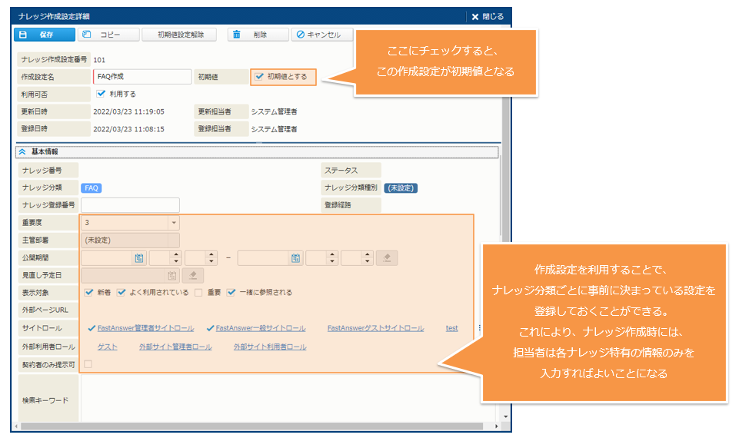This screenshot has height=438, width=739.
Task: Open the 公開期間 start date calendar
Action: coord(139,258)
